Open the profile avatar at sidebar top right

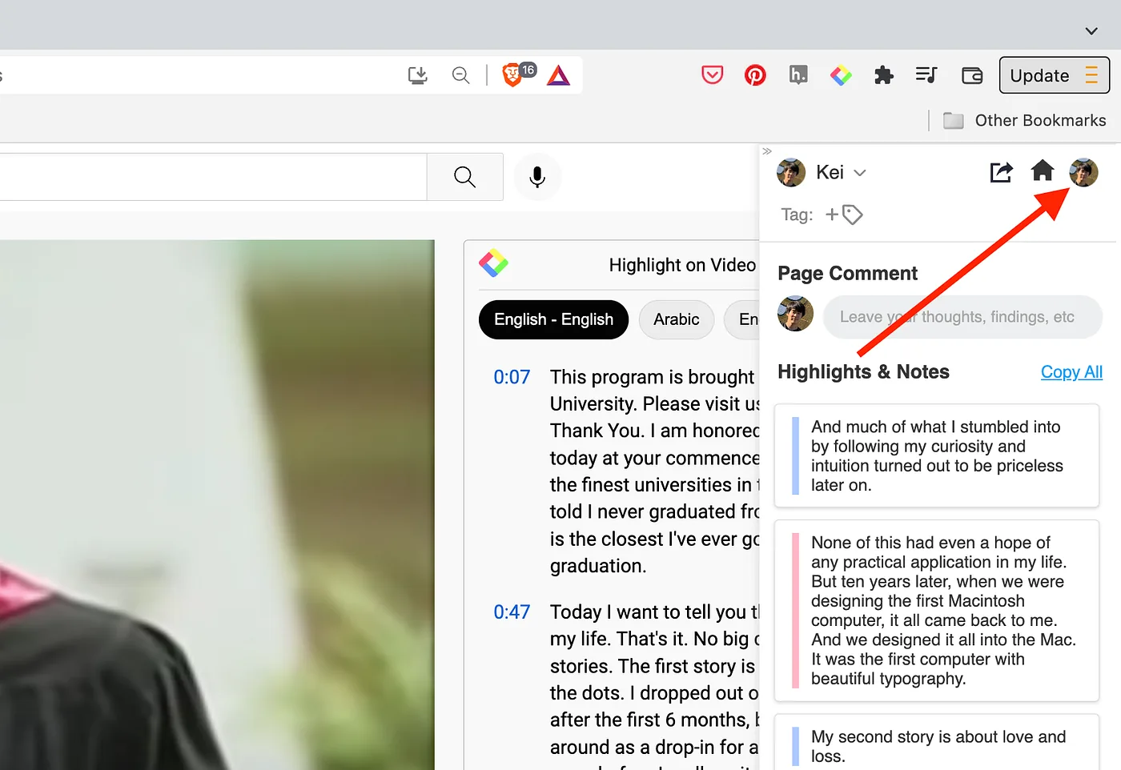(1083, 172)
